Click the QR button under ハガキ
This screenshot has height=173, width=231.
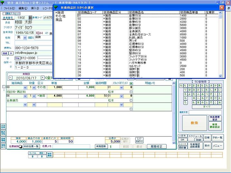[183, 140]
